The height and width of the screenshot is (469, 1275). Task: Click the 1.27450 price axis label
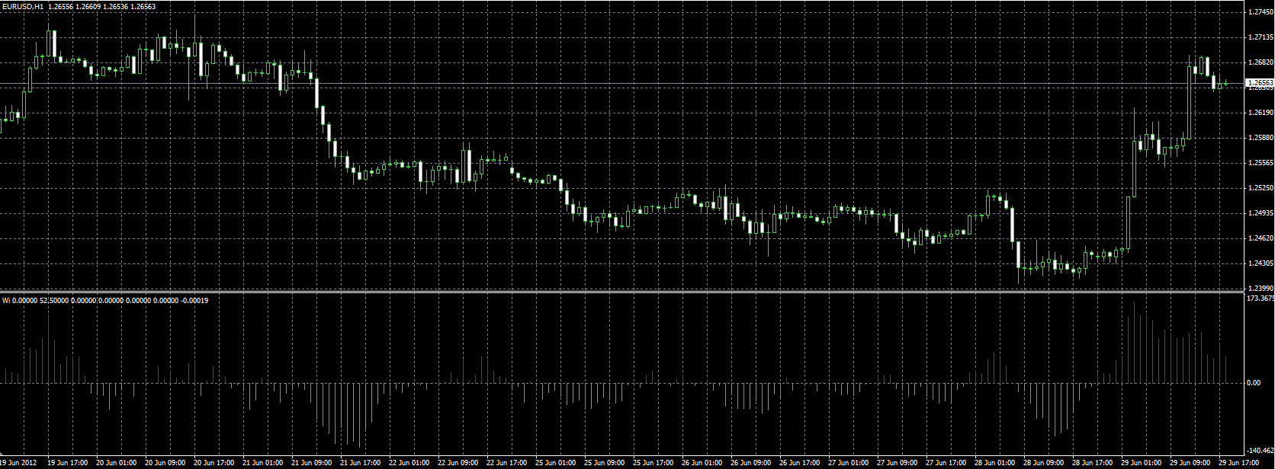point(1259,12)
